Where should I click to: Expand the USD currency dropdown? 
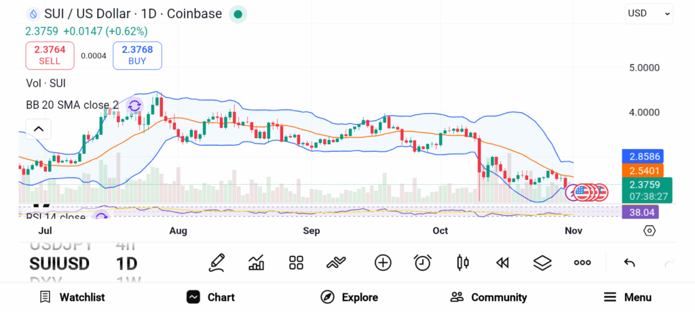point(649,13)
